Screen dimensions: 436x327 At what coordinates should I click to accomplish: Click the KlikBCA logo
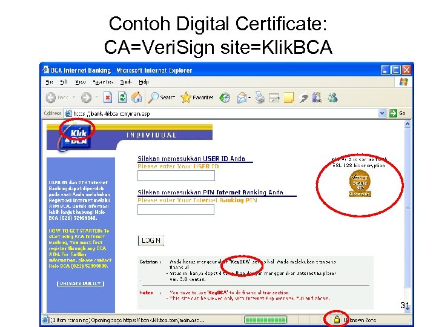pos(74,137)
